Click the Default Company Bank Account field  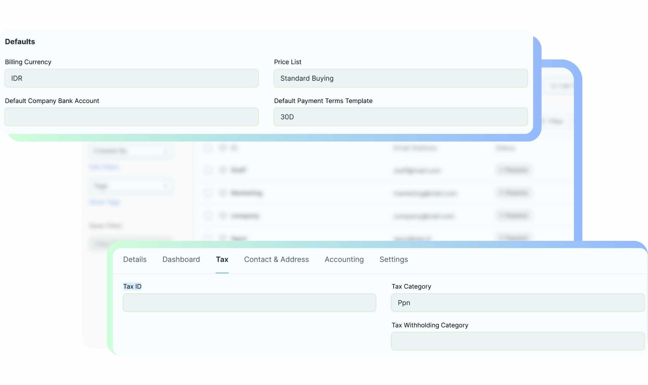tap(131, 117)
